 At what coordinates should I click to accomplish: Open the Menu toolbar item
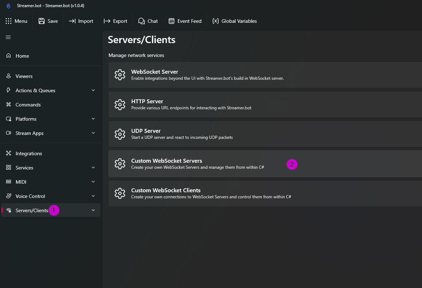click(17, 21)
